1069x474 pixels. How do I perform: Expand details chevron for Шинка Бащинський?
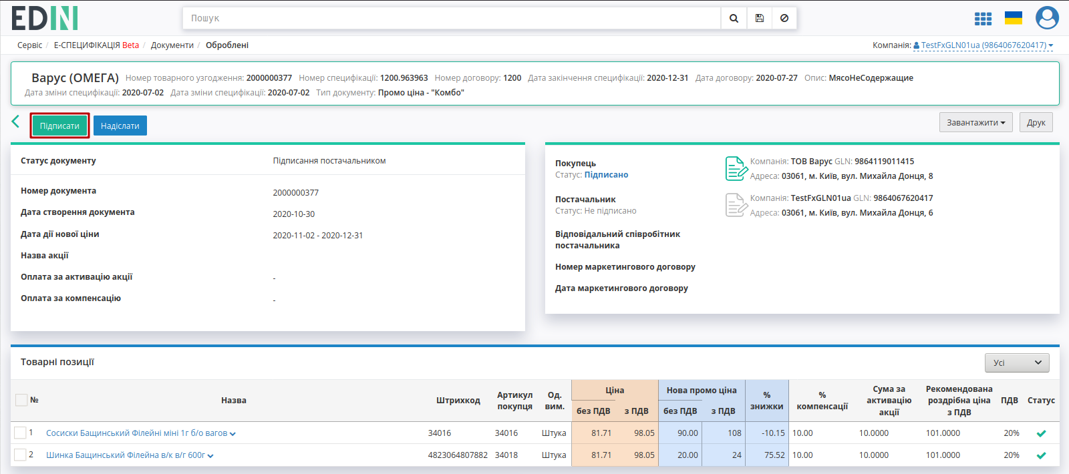tap(210, 456)
